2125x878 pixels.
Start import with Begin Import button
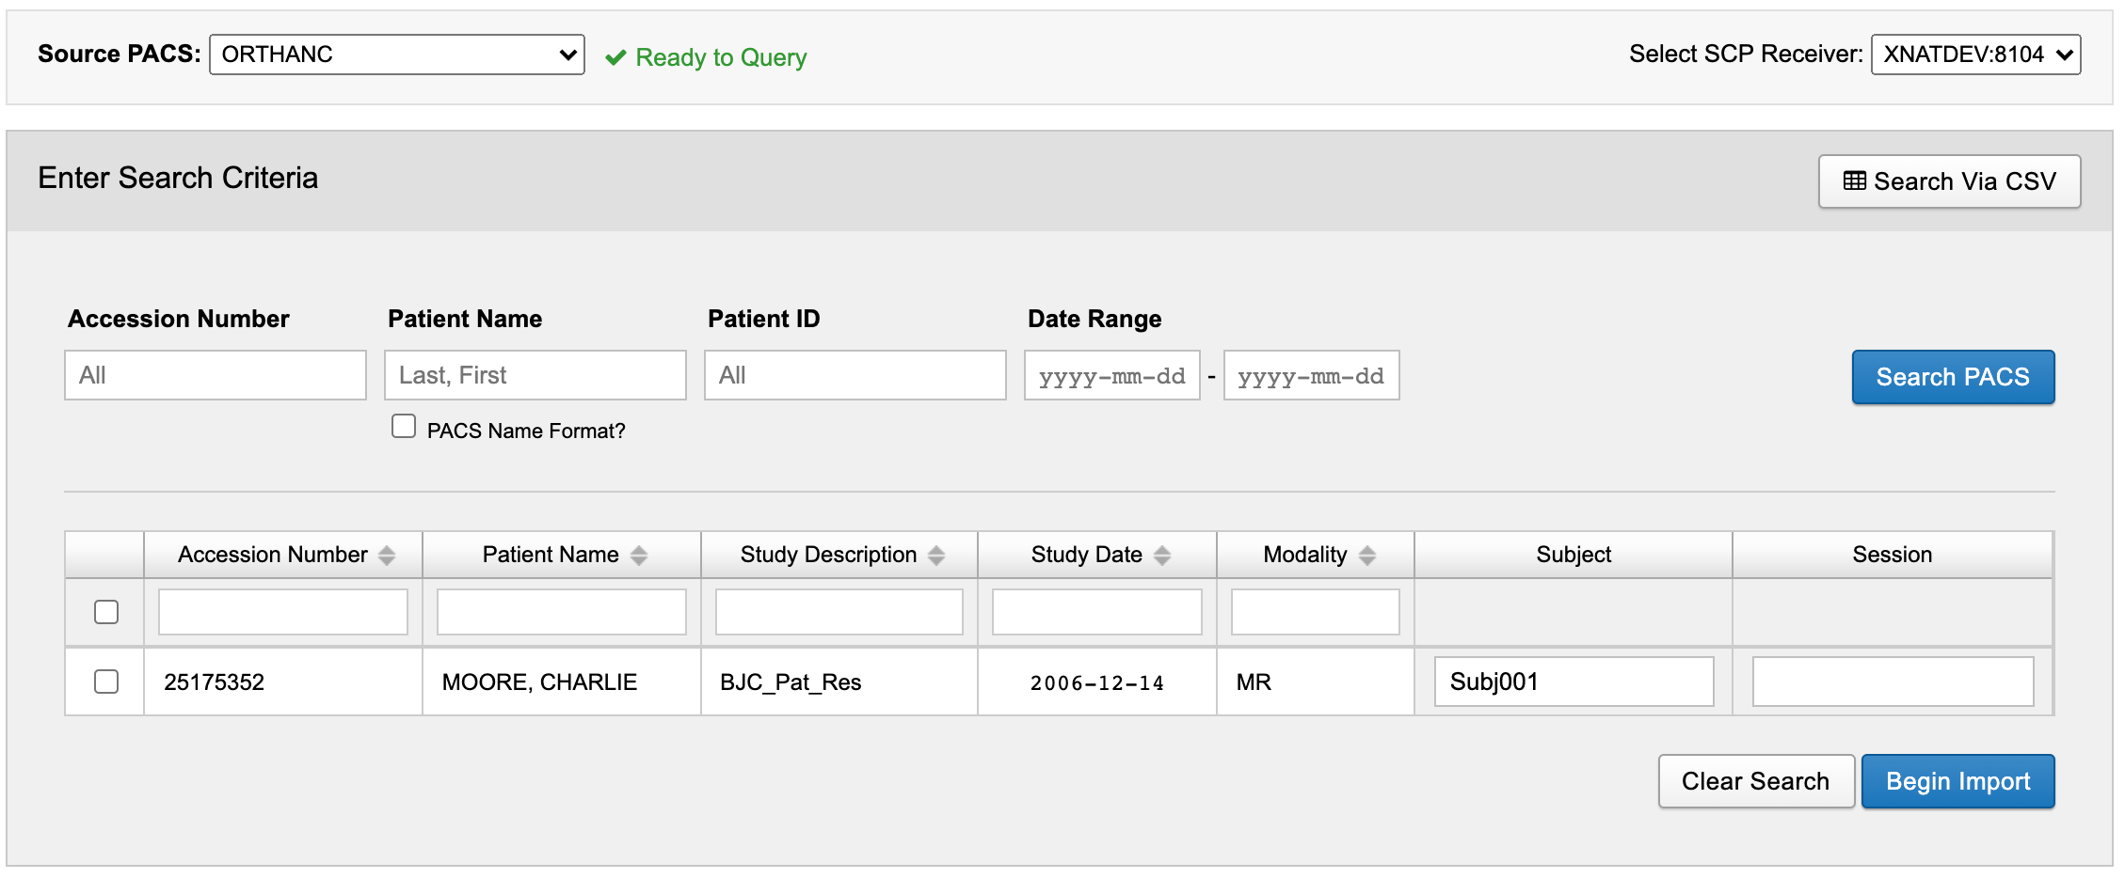pyautogui.click(x=1957, y=781)
